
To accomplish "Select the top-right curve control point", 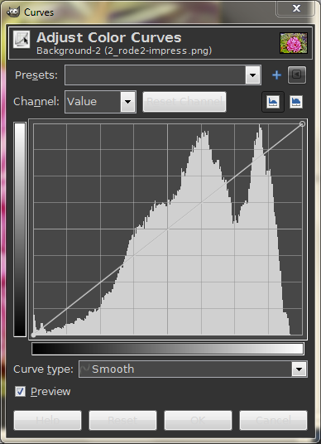I will click(x=302, y=123).
